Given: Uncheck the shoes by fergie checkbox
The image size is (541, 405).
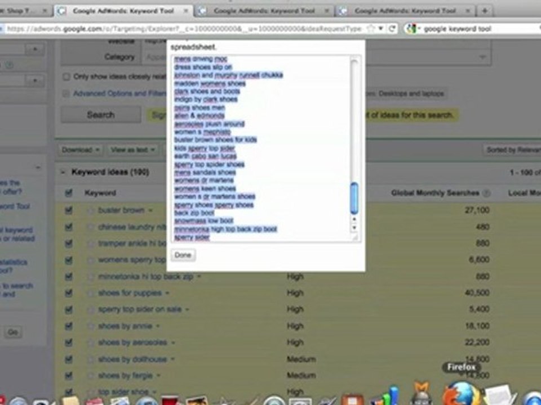Looking at the screenshot, I should click(69, 376).
